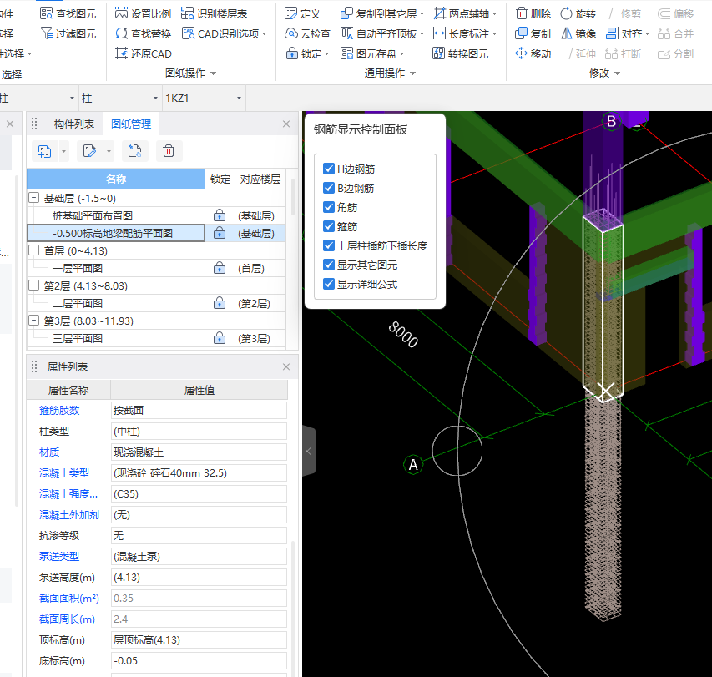
Task: Click the 泵送类型 property link
Action: coord(59,556)
